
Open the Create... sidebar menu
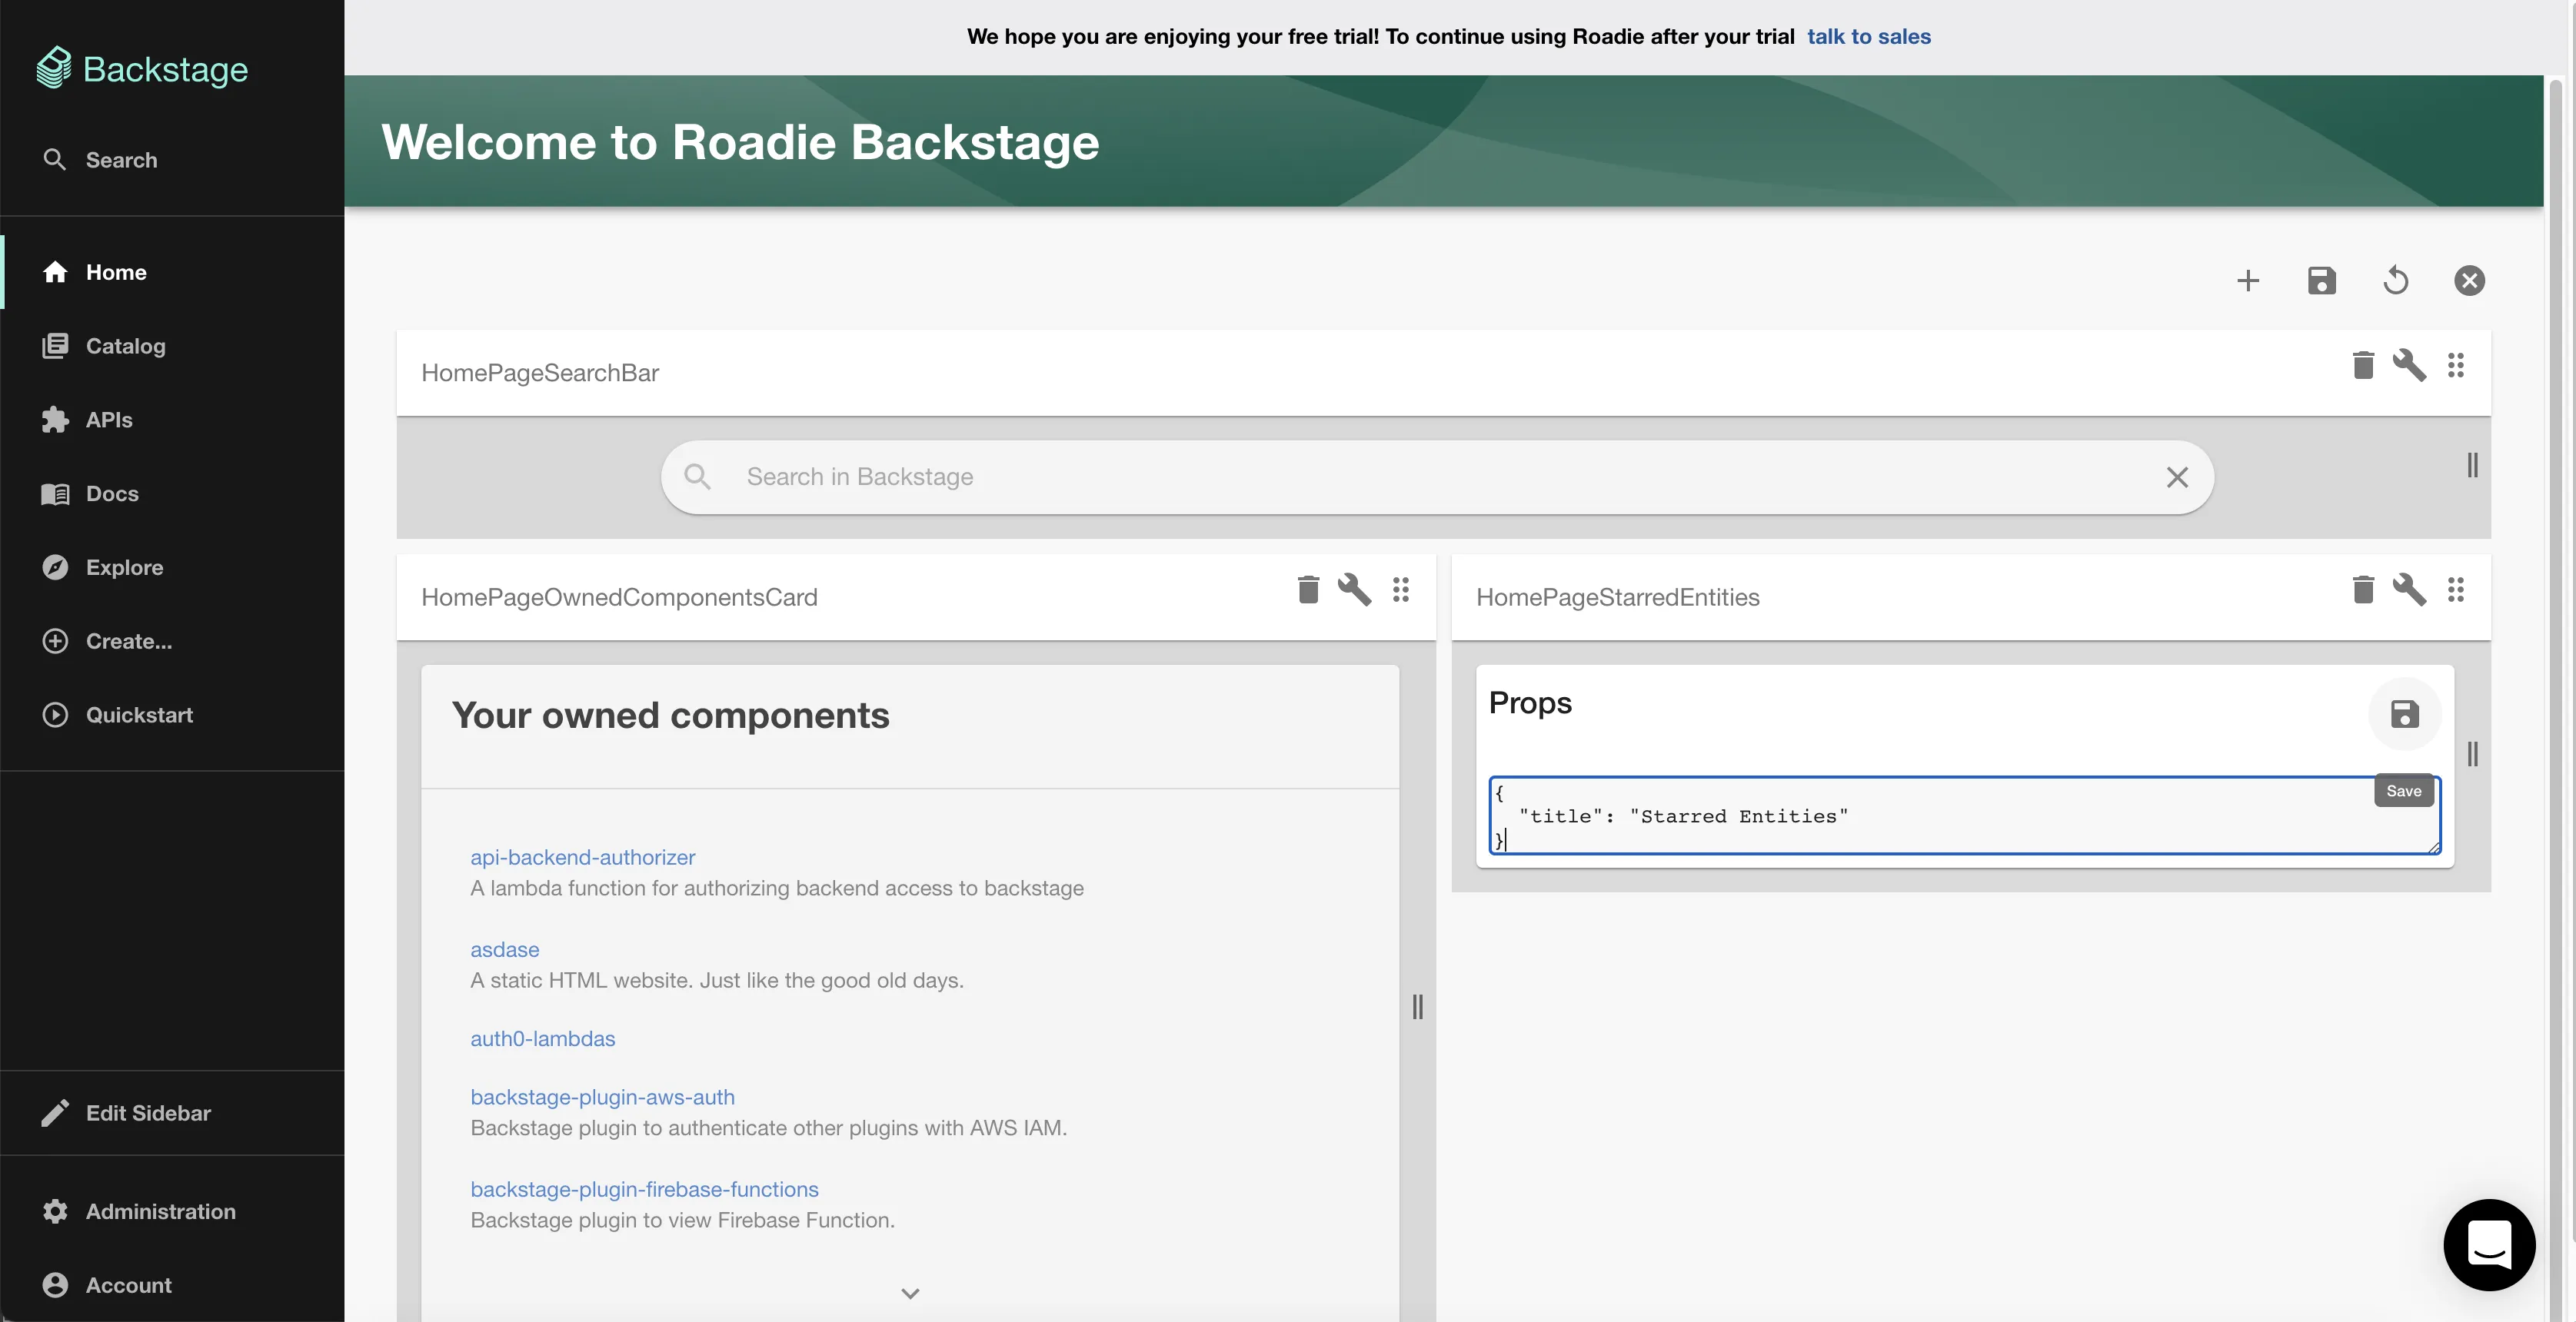point(128,642)
